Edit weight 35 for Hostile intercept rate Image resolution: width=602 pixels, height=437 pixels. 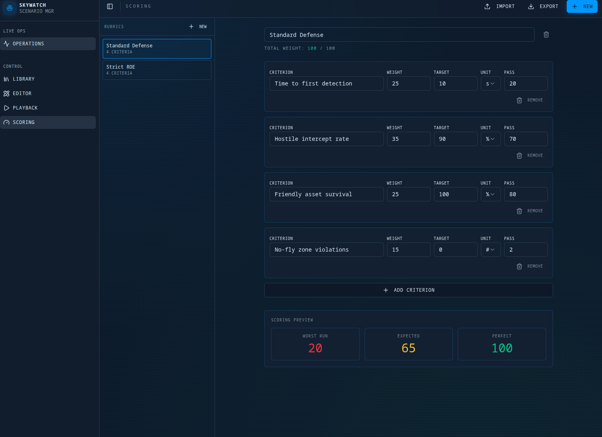(x=409, y=139)
